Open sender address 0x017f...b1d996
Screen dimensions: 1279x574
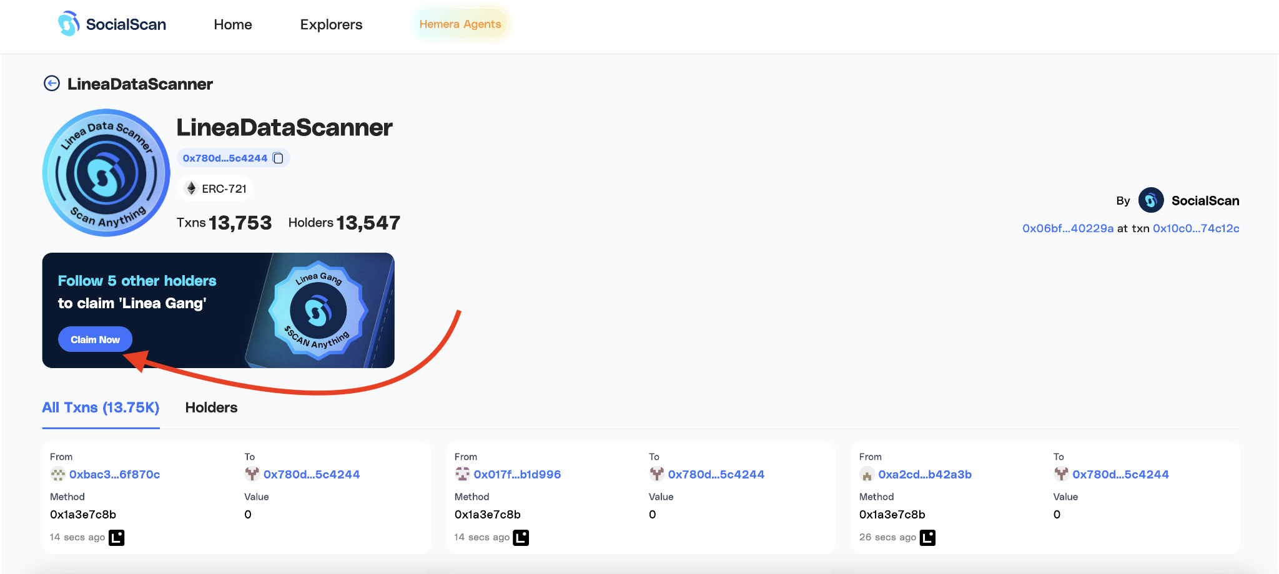(517, 474)
